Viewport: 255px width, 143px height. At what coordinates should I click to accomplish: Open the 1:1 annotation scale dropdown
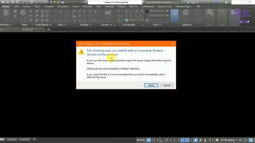(211, 140)
